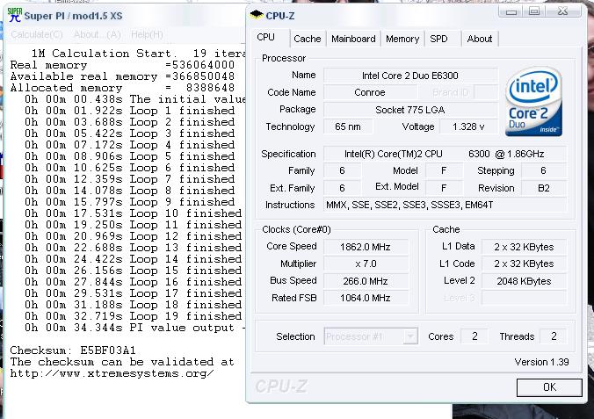Minimize the CPU-Z window

[511, 11]
